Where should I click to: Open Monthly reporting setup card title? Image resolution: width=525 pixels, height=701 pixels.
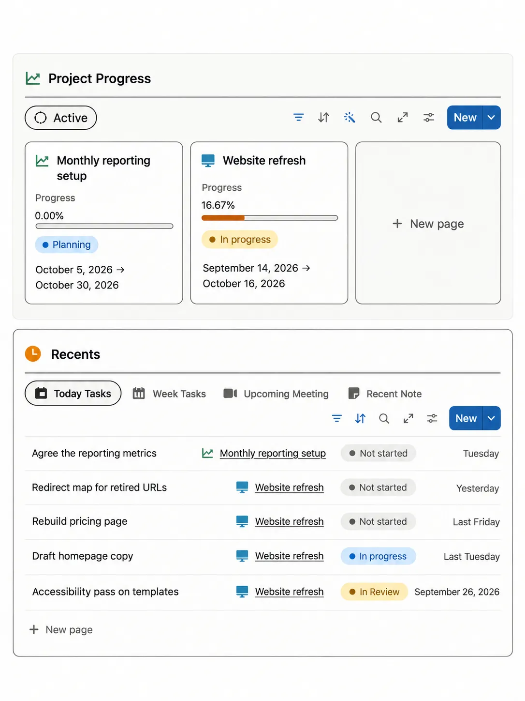pos(103,168)
